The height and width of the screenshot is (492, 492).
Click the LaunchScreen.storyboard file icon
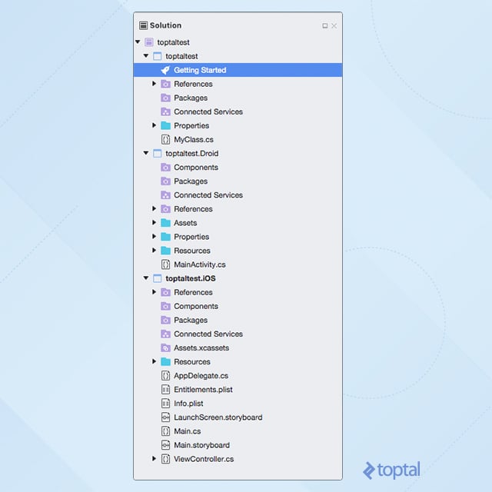[165, 417]
